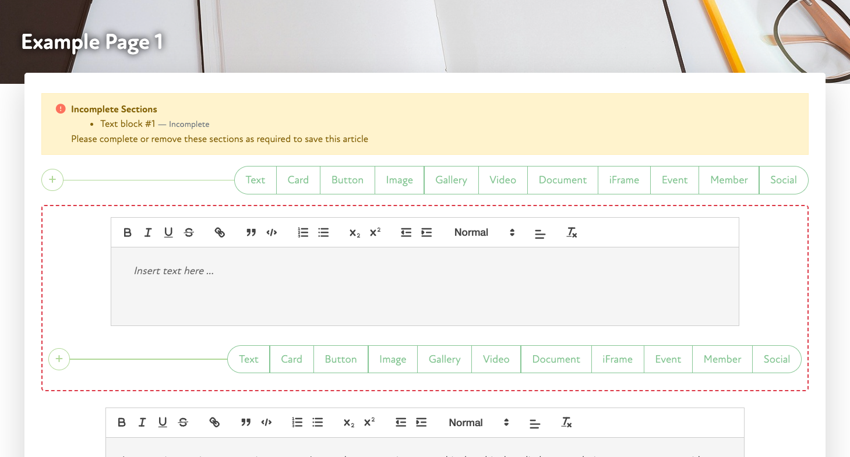Image resolution: width=850 pixels, height=457 pixels.
Task: Add a blockquote in the first editor
Action: 251,233
